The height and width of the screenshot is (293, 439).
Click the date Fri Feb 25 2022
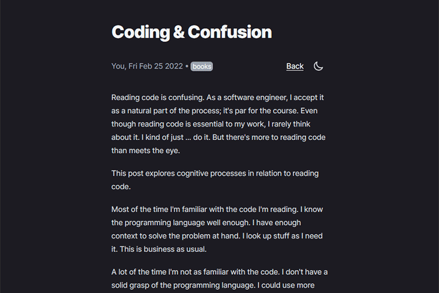[x=155, y=66]
